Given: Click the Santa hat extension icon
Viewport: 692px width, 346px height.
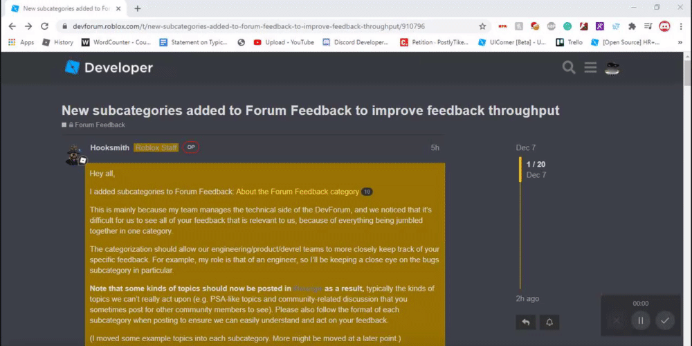Looking at the screenshot, I should pos(535,26).
